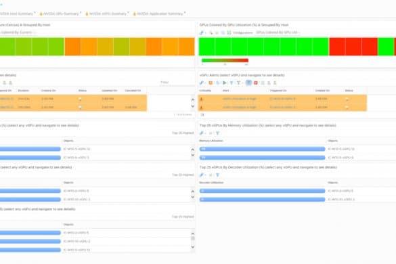The height and width of the screenshot is (264, 396).
Task: Open the wrench actions menu in GPU Utilization heatmap
Action: pyautogui.click(x=202, y=33)
